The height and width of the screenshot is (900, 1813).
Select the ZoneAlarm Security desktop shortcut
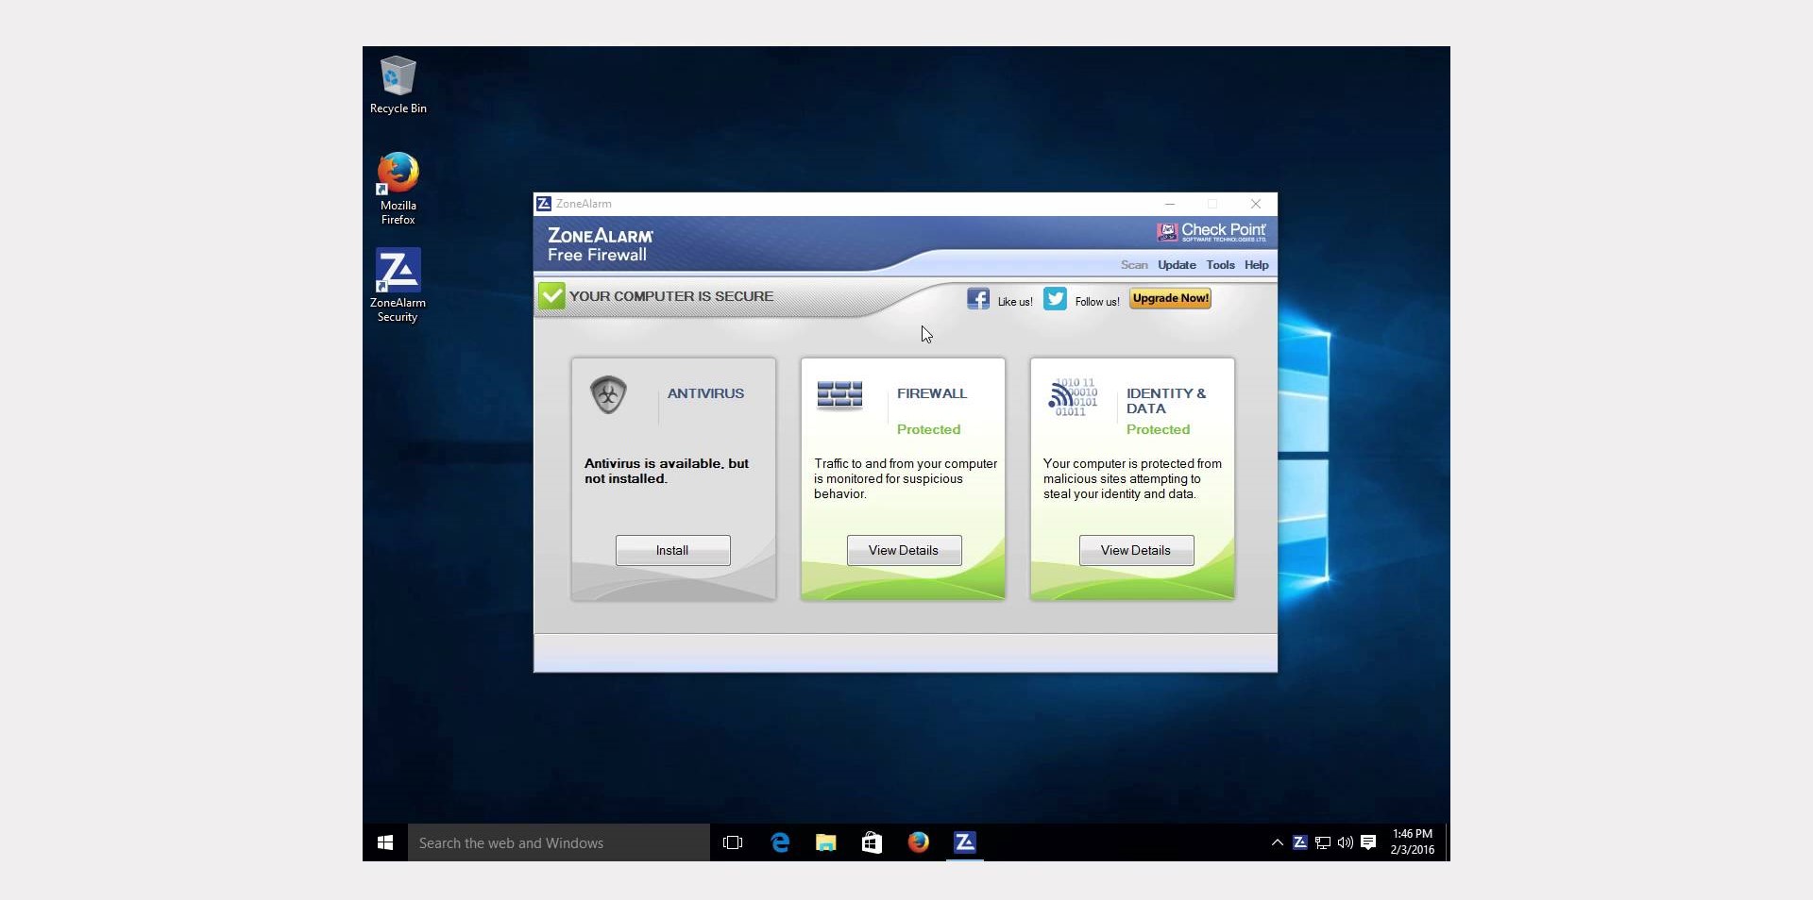point(398,285)
